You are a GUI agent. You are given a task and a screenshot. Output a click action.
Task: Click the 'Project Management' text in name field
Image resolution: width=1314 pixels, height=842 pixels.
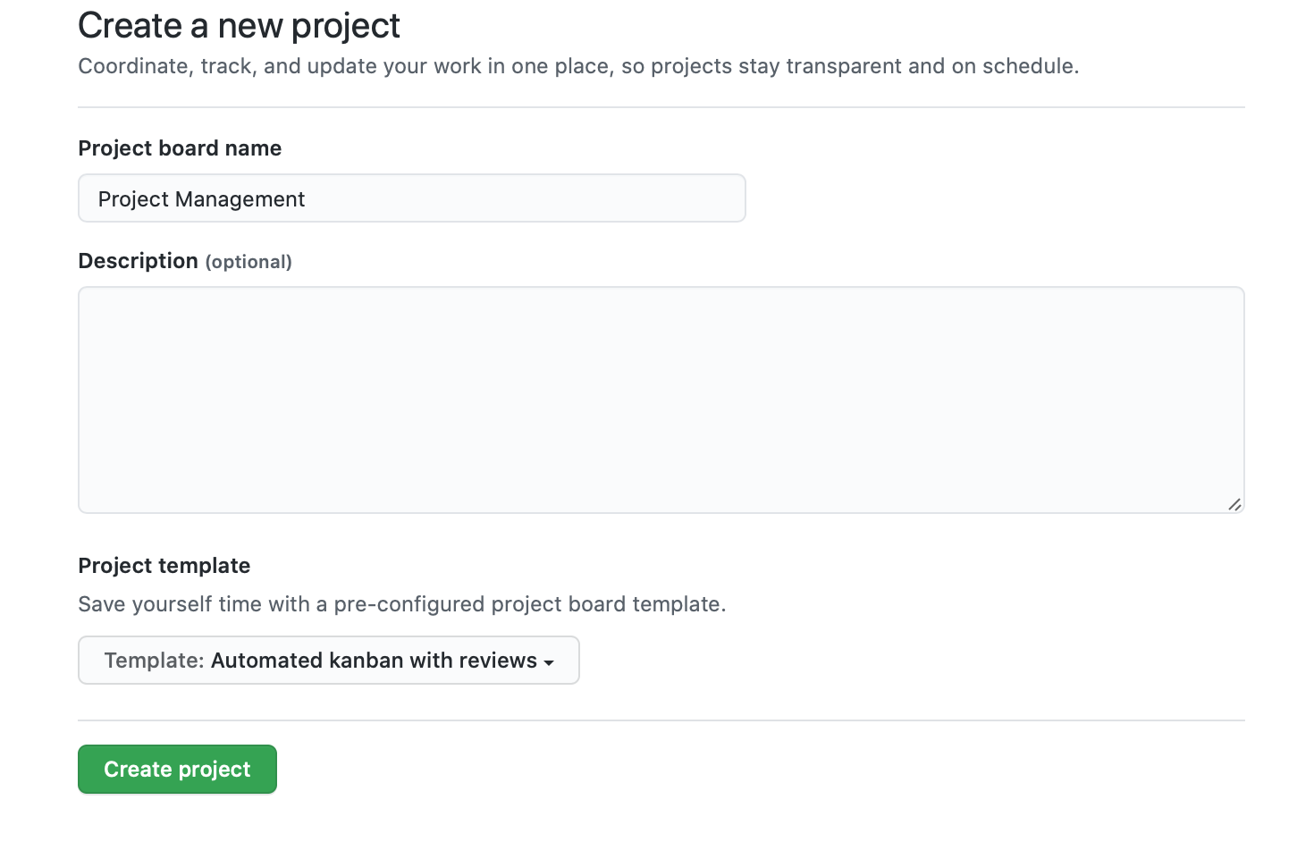201,199
